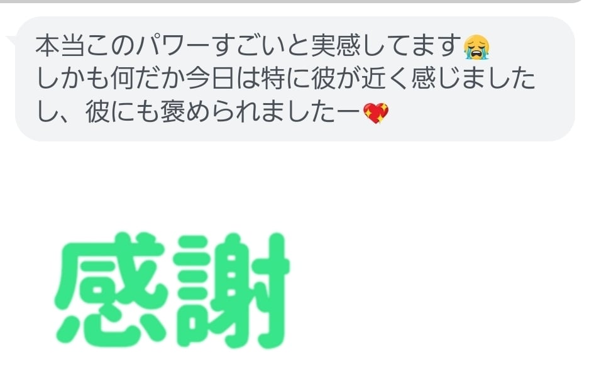Click the sparkling red heart emoji

pyautogui.click(x=376, y=113)
